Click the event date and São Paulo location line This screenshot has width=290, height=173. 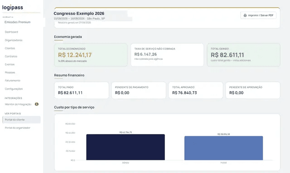(x=79, y=19)
